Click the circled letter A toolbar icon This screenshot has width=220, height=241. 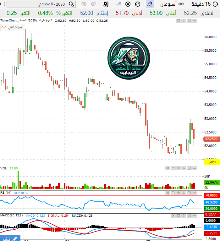tap(128, 4)
